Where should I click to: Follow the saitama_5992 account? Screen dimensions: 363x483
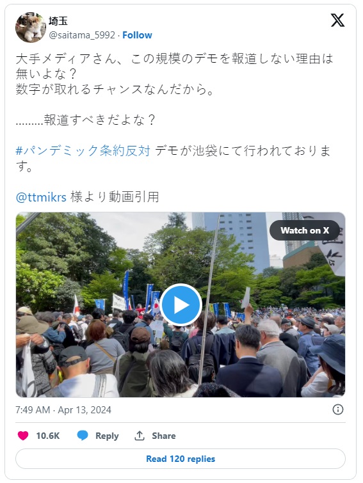(137, 35)
